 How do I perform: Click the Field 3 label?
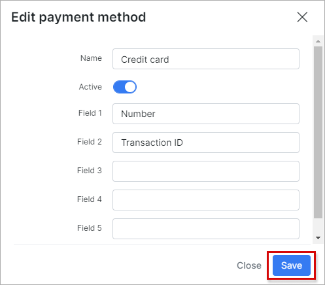(x=90, y=171)
